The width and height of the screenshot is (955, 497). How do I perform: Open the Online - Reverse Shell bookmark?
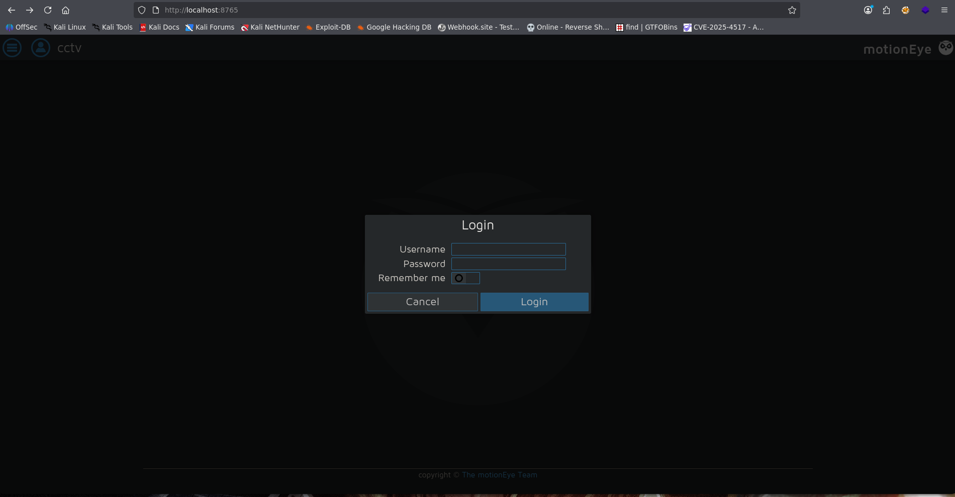coord(568,27)
